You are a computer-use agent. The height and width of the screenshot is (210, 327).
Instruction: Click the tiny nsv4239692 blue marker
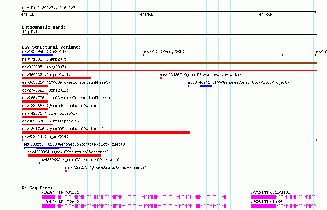[x=39, y=163]
